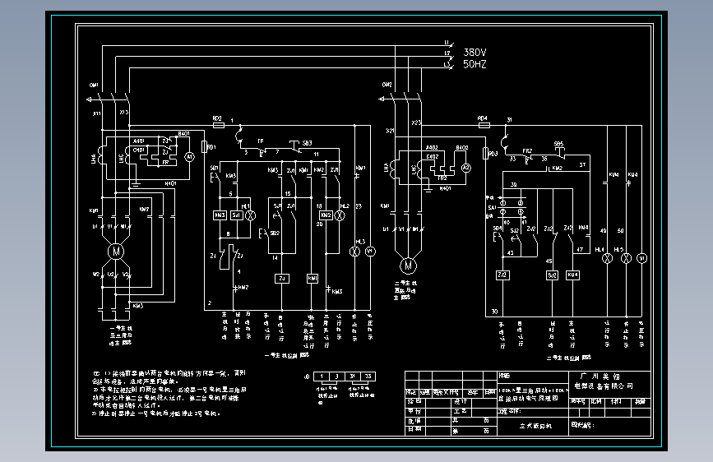Click the A2 ammeter circle
713x462 pixels.
pyautogui.click(x=465, y=168)
